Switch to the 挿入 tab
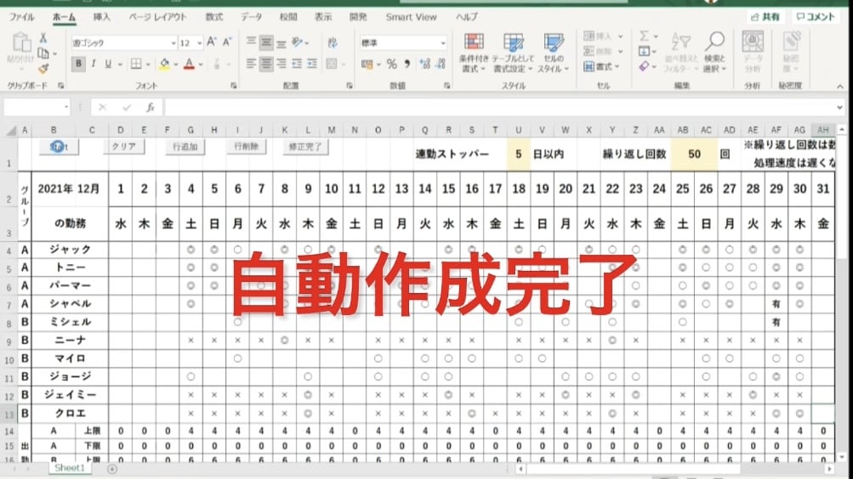 click(x=101, y=17)
